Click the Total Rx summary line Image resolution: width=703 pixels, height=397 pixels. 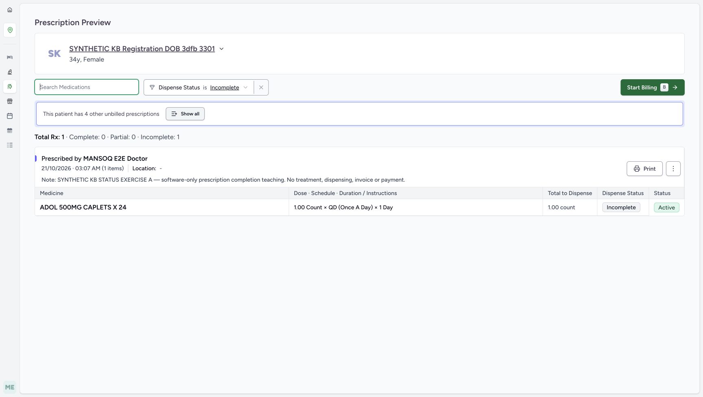coord(107,137)
